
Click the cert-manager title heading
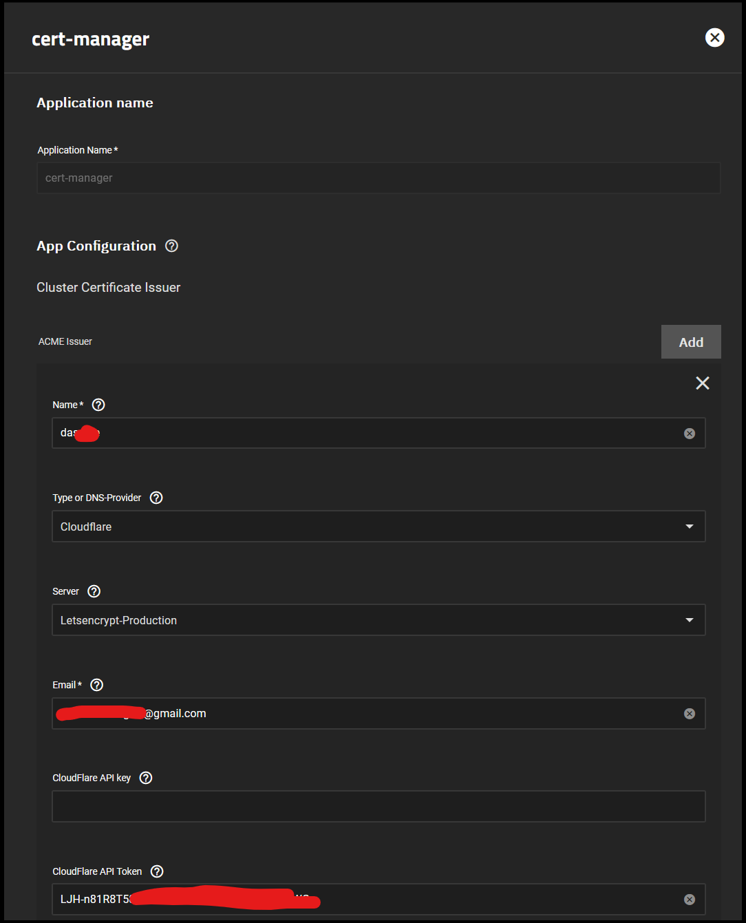point(90,39)
